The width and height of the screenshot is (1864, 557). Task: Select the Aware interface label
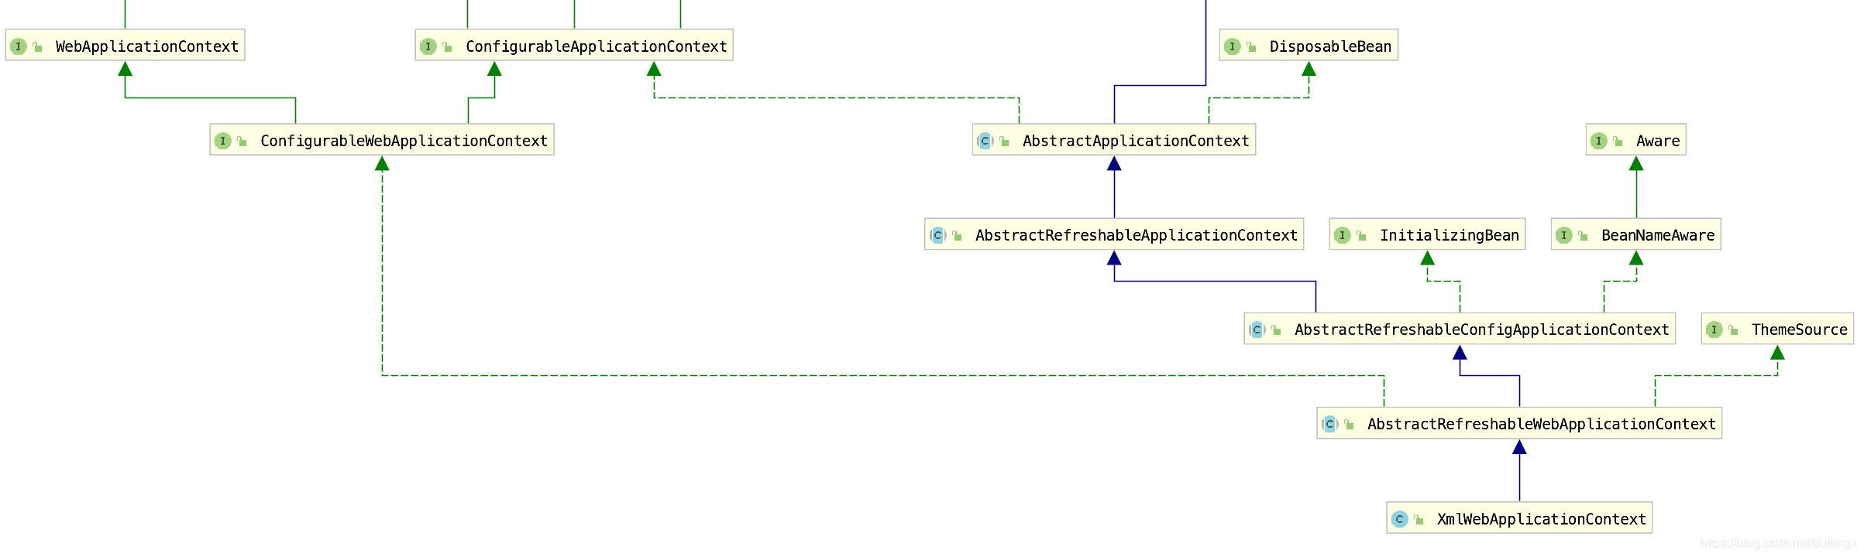pyautogui.click(x=1658, y=141)
